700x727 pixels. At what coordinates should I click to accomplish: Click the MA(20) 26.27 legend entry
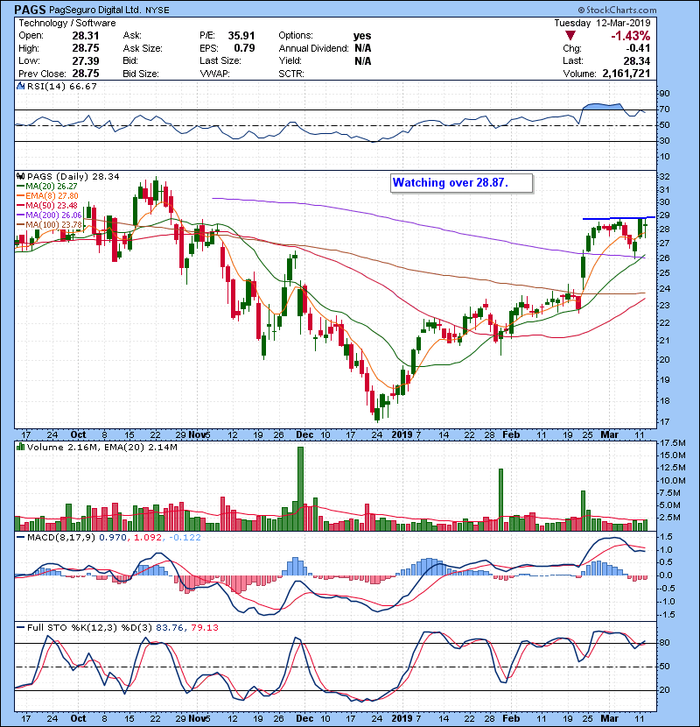click(x=46, y=186)
